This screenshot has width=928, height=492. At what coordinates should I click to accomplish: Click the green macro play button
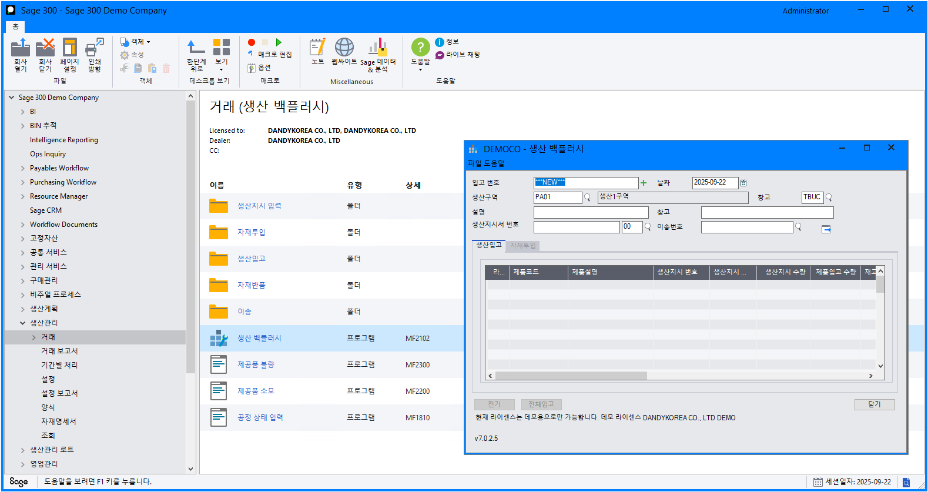tap(279, 42)
